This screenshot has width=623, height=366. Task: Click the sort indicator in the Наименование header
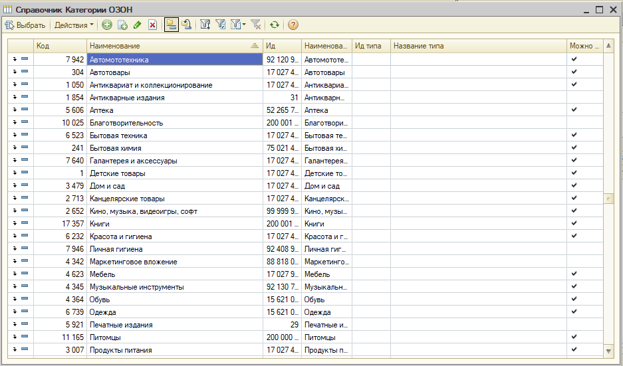pyautogui.click(x=255, y=46)
